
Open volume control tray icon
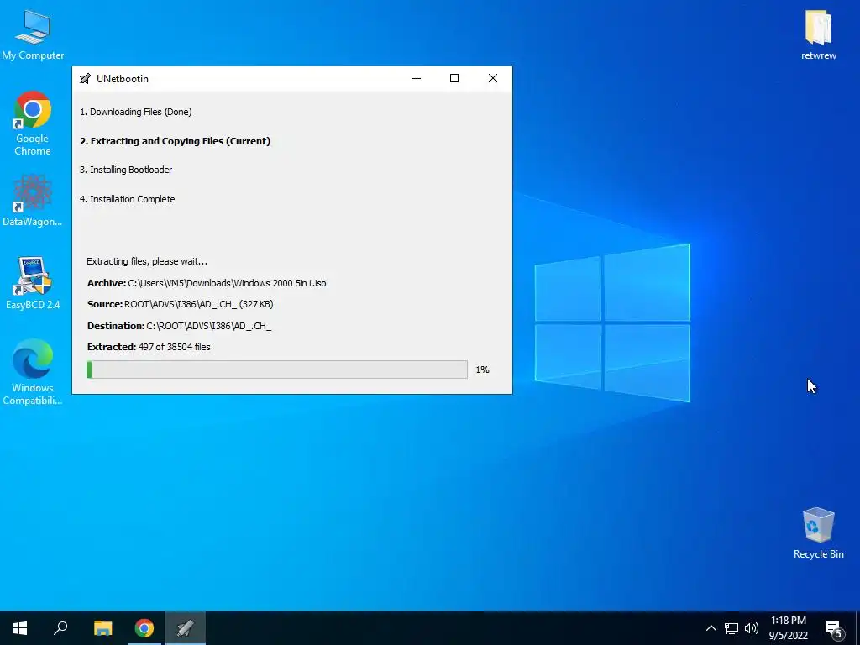coord(752,628)
